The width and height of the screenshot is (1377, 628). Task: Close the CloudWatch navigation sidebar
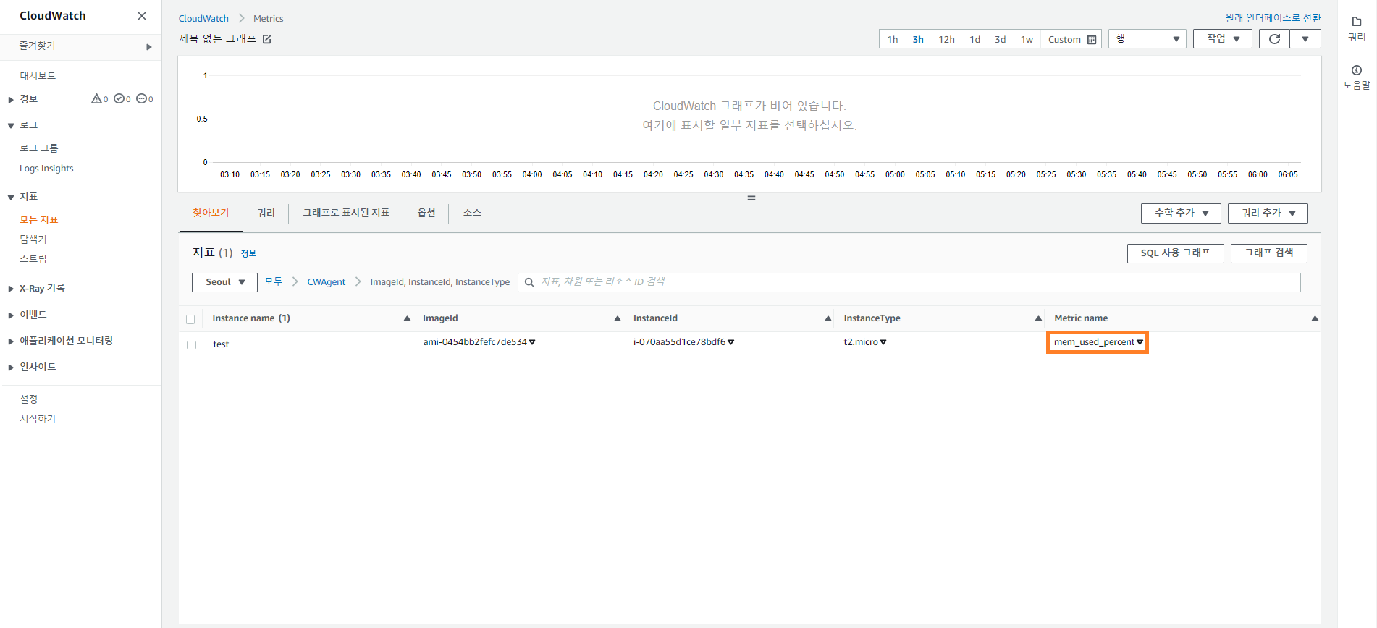tap(142, 16)
